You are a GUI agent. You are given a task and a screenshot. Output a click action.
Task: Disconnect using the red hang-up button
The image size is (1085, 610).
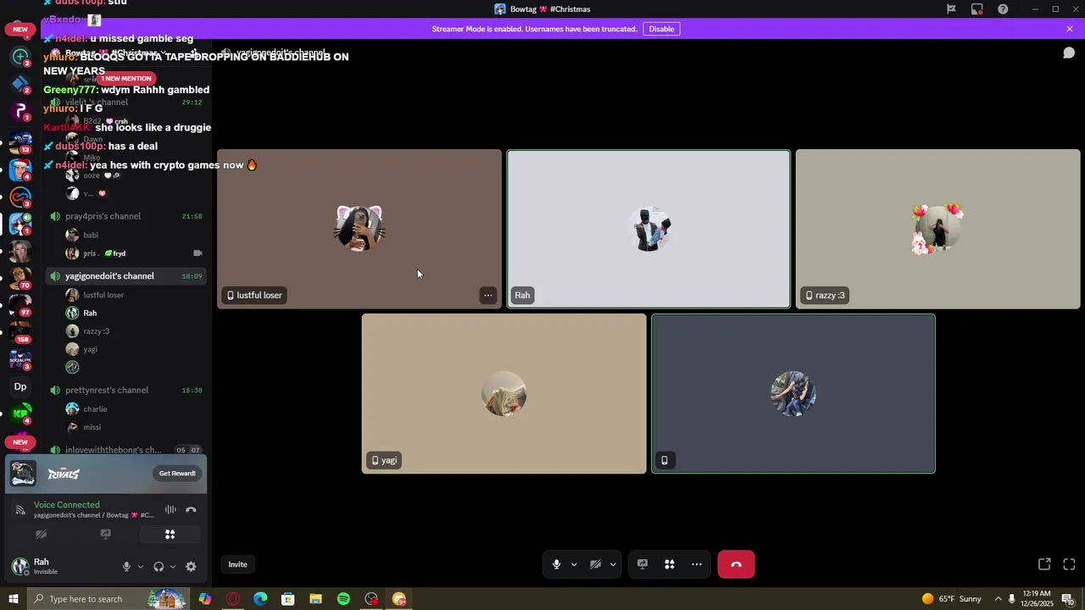click(x=736, y=564)
